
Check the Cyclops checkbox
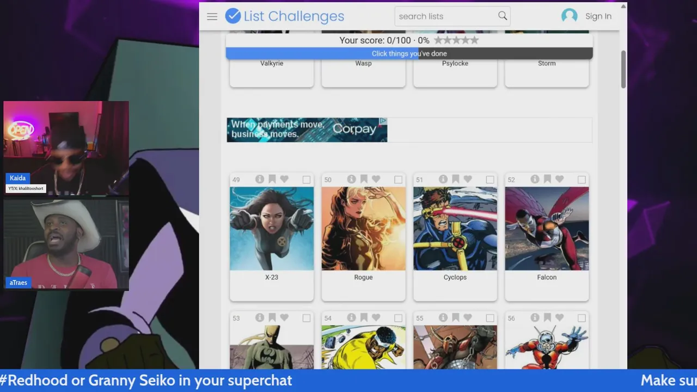pos(490,180)
